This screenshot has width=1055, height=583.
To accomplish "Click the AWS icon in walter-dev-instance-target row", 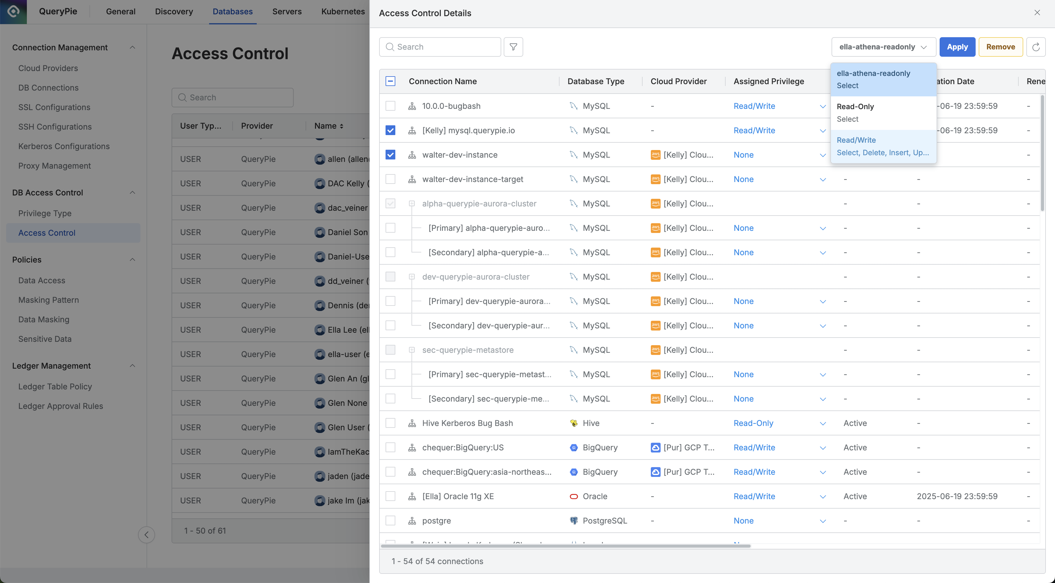I will (655, 180).
